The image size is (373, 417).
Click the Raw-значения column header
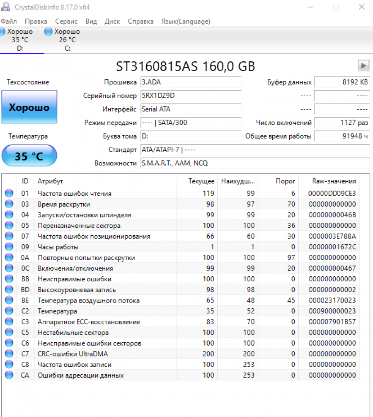pyautogui.click(x=334, y=181)
